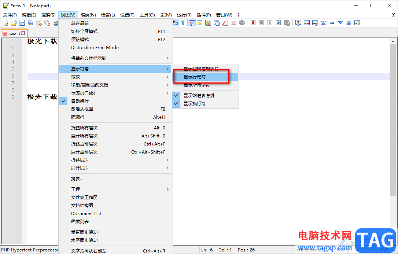
Task: Toggle the Compare navigation bar icon
Action: [357, 23]
